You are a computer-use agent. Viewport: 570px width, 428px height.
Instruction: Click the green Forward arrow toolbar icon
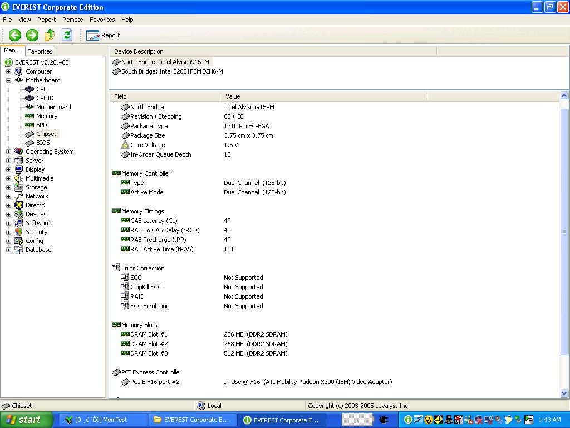tap(32, 35)
